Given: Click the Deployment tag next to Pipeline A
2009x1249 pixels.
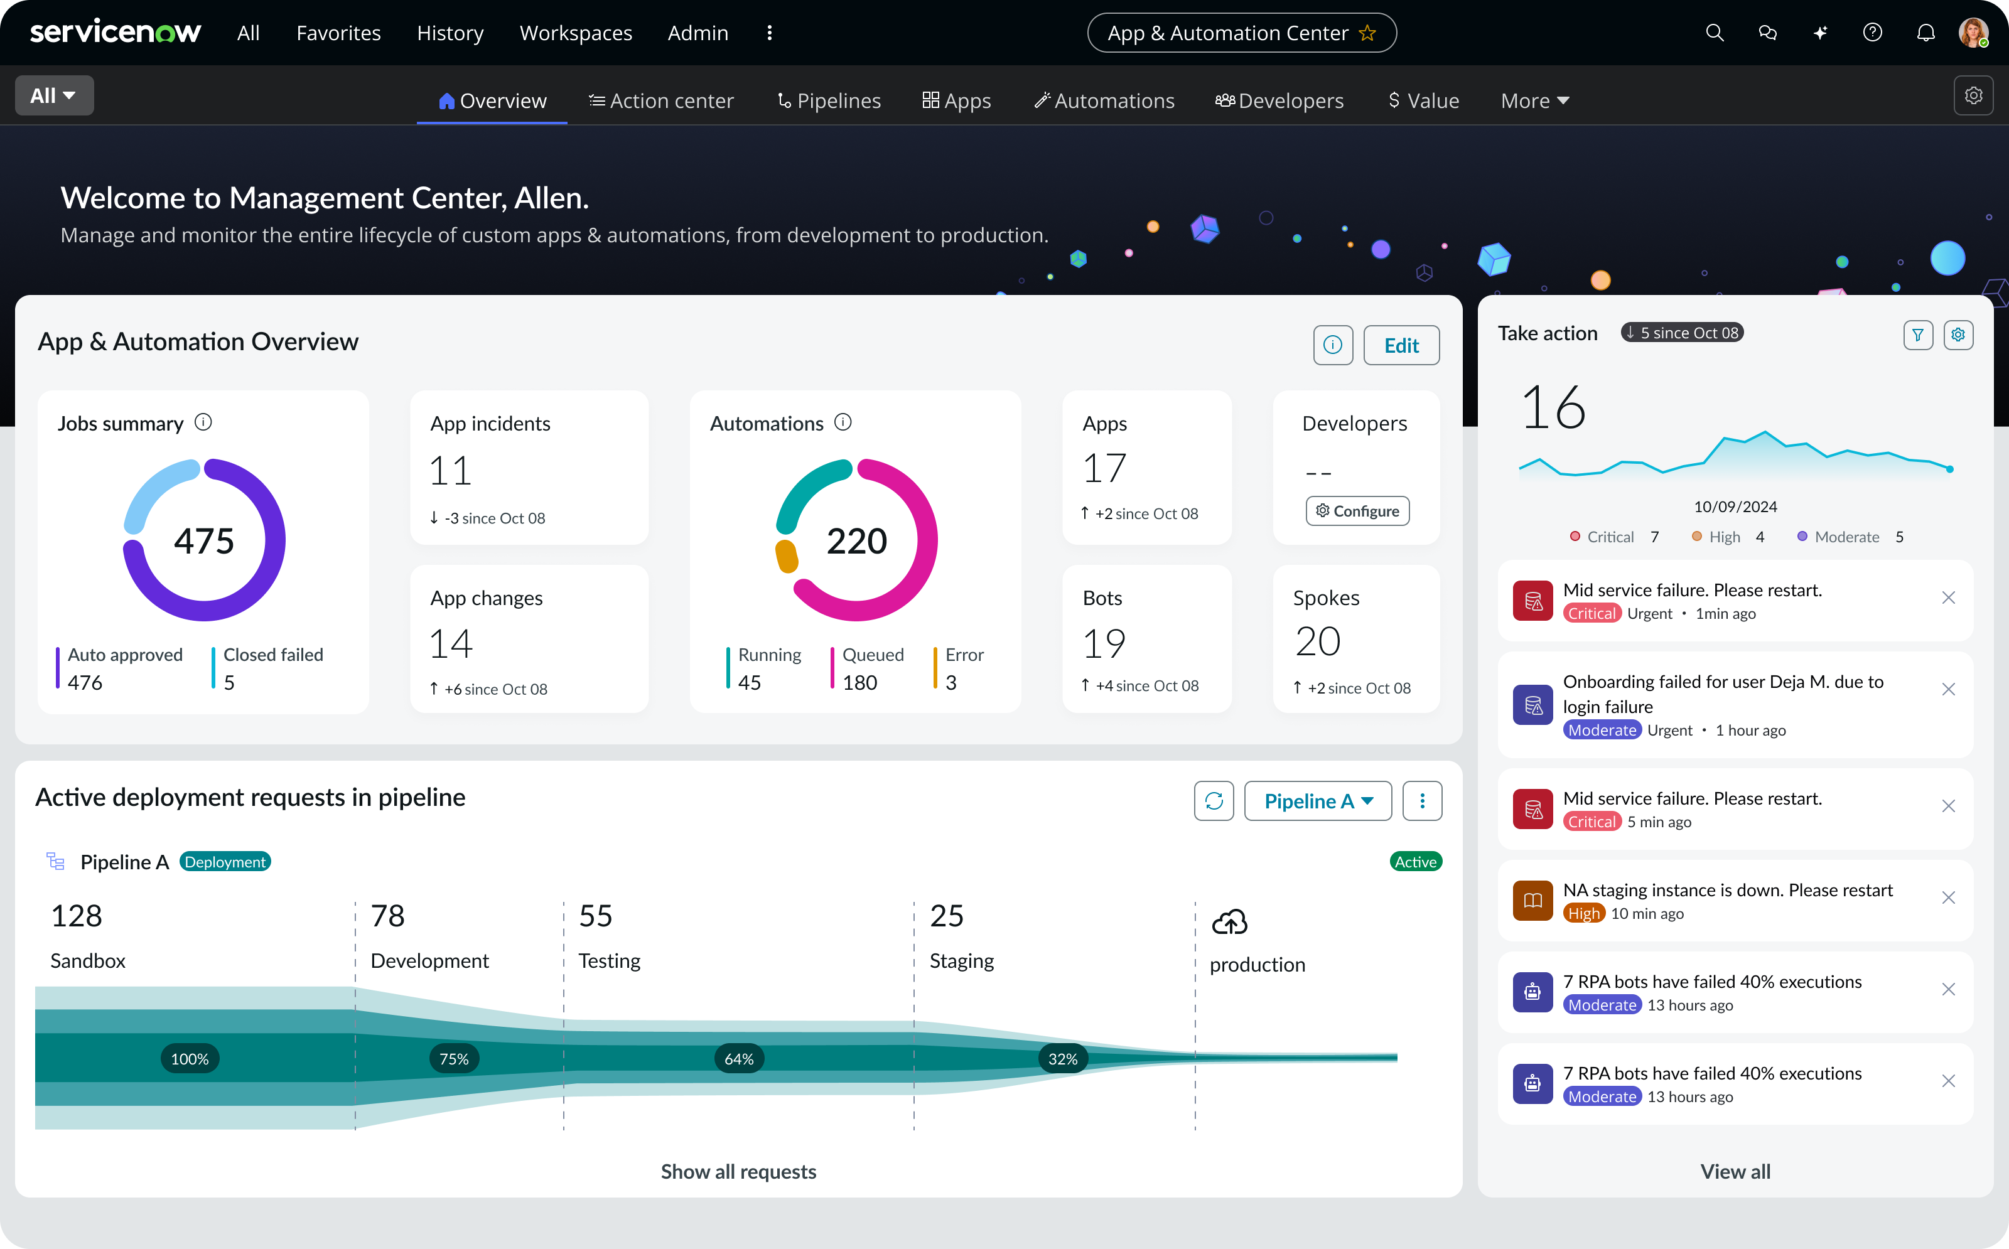Looking at the screenshot, I should [225, 862].
